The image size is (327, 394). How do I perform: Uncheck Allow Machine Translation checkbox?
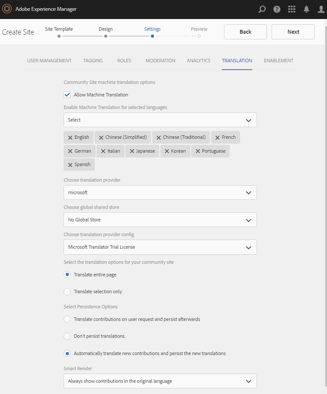click(67, 95)
